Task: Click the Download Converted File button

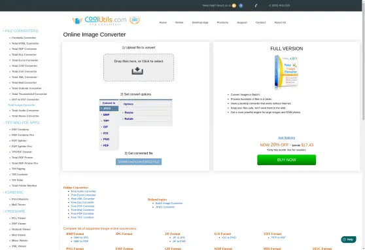Action: coord(139,162)
